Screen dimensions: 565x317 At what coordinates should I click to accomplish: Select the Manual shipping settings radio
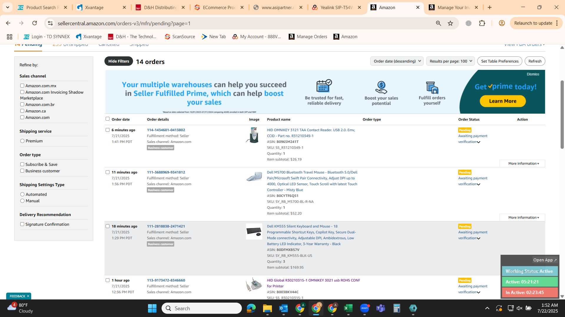22,201
